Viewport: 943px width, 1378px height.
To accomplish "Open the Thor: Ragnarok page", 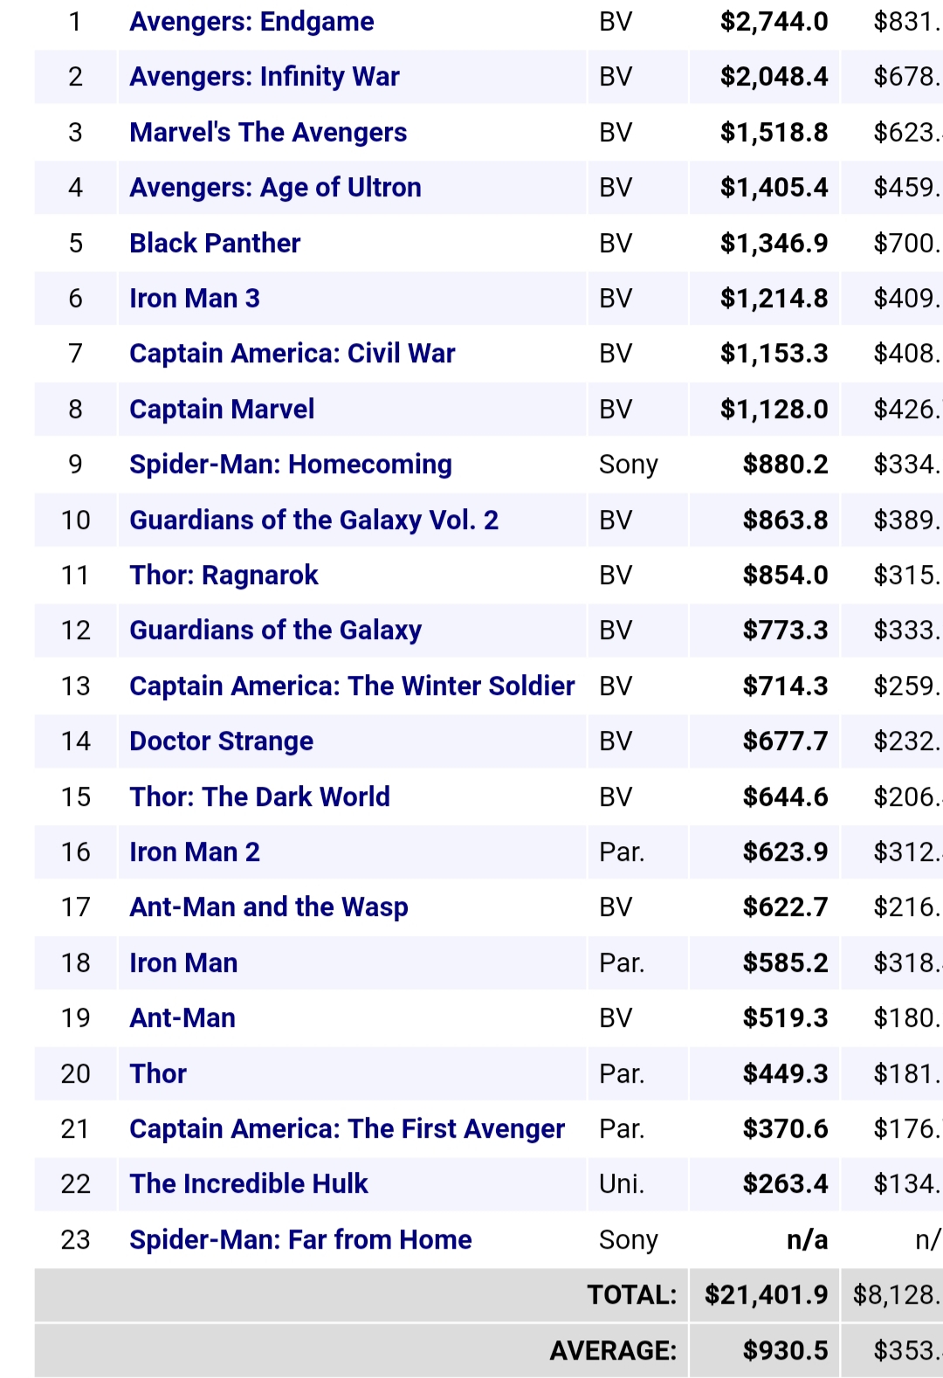I will click(x=224, y=575).
